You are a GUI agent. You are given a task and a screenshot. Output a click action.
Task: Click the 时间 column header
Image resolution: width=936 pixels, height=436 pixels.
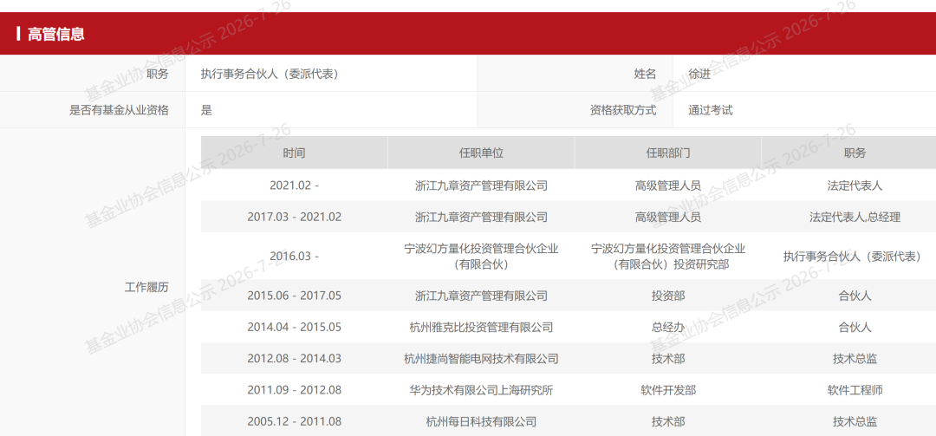tap(295, 153)
